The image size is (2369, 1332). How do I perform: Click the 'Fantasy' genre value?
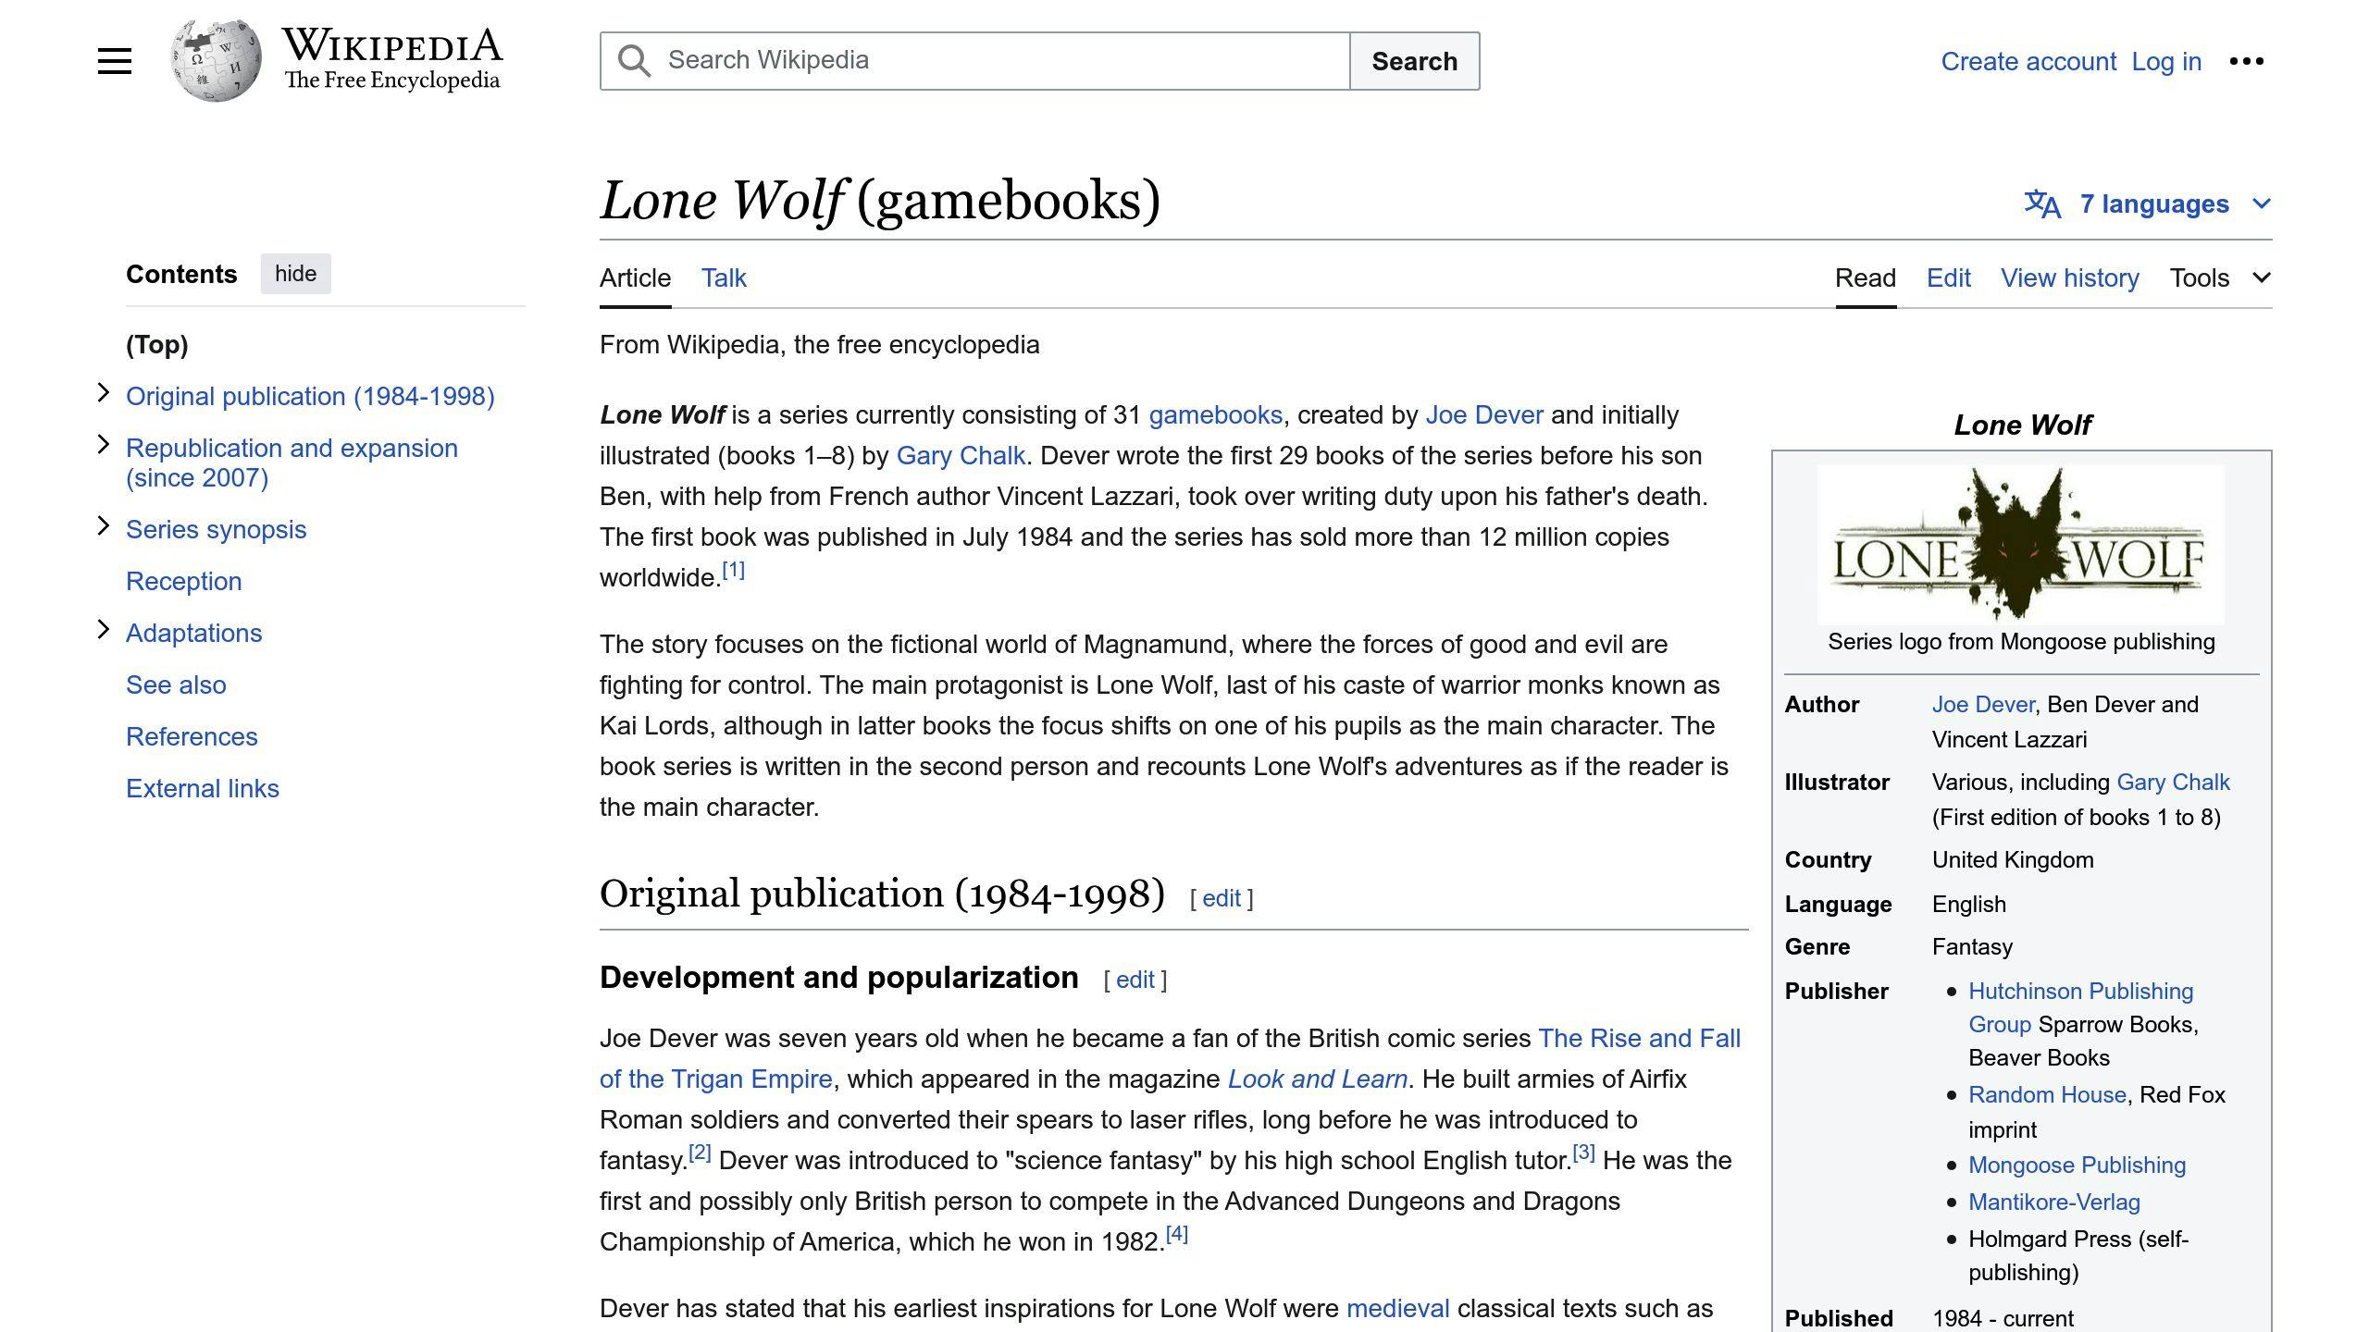1972,946
